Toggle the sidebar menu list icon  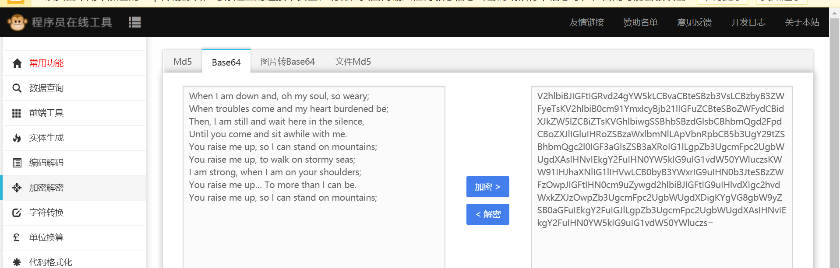click(135, 22)
